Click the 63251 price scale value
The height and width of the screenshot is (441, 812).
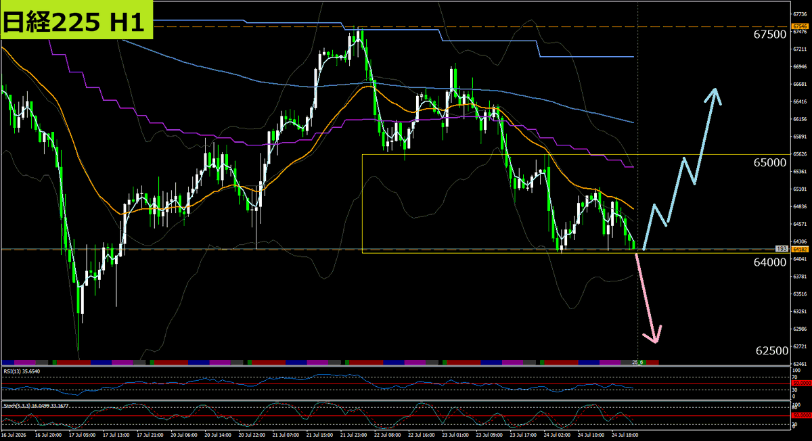tap(800, 312)
